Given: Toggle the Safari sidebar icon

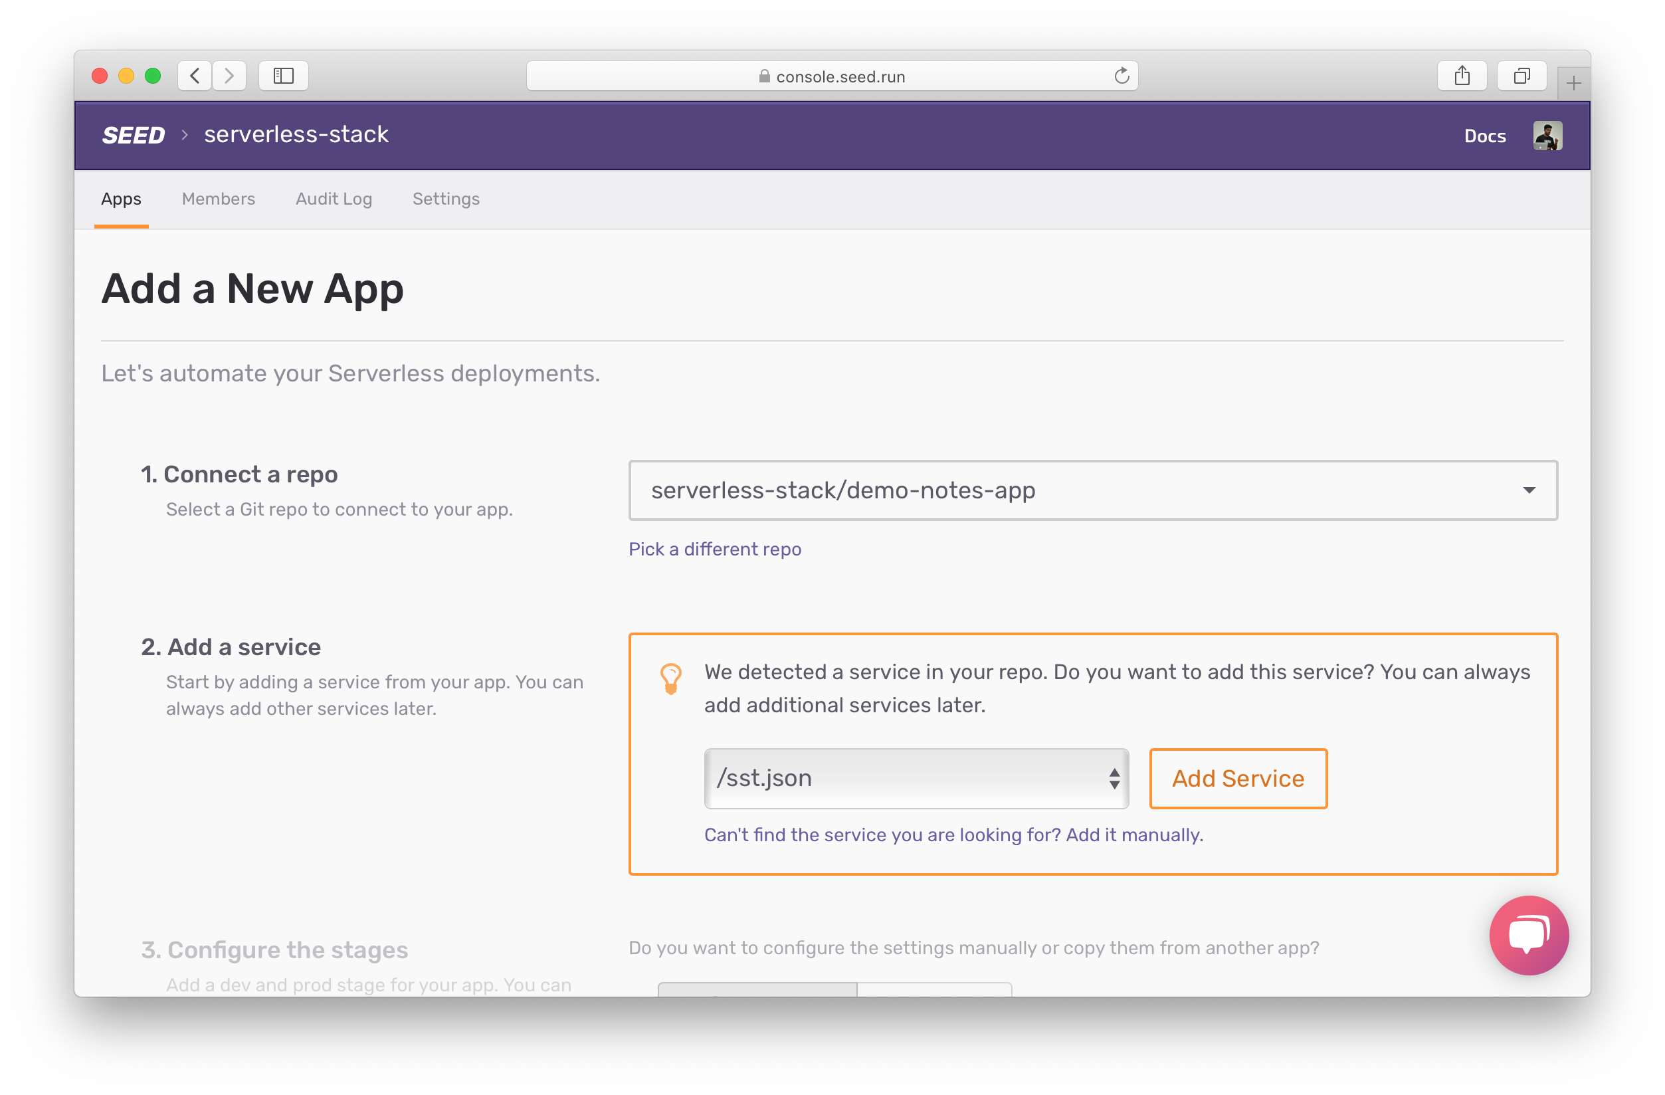Looking at the screenshot, I should (283, 76).
